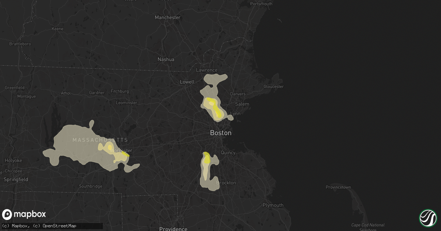Image resolution: width=441 pixels, height=231 pixels.
Task: Click the Portsmouth label
Action: 261,4
